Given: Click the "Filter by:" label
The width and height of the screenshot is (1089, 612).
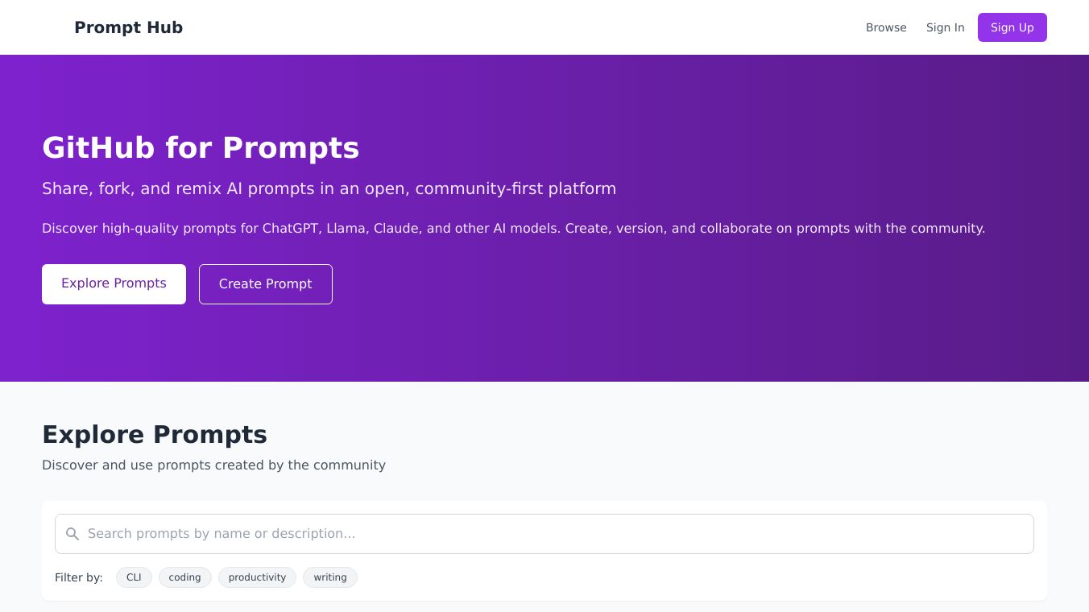Looking at the screenshot, I should 79,577.
